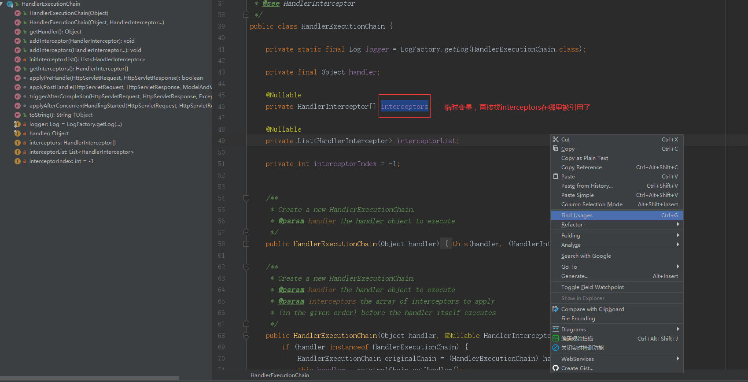Image resolution: width=748 pixels, height=382 pixels.
Task: Click method icon next to applyPreHandle
Action: click(18, 78)
